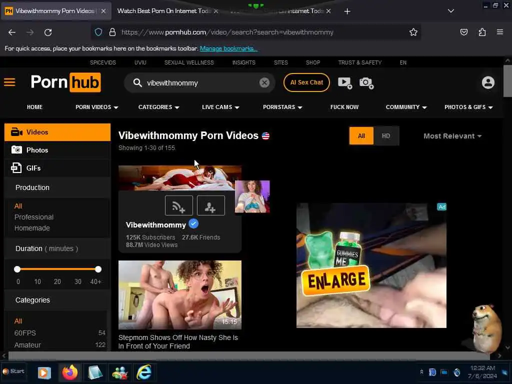The image size is (512, 384).
Task: Open the browser extensions puzzle icon
Action: (x=482, y=32)
